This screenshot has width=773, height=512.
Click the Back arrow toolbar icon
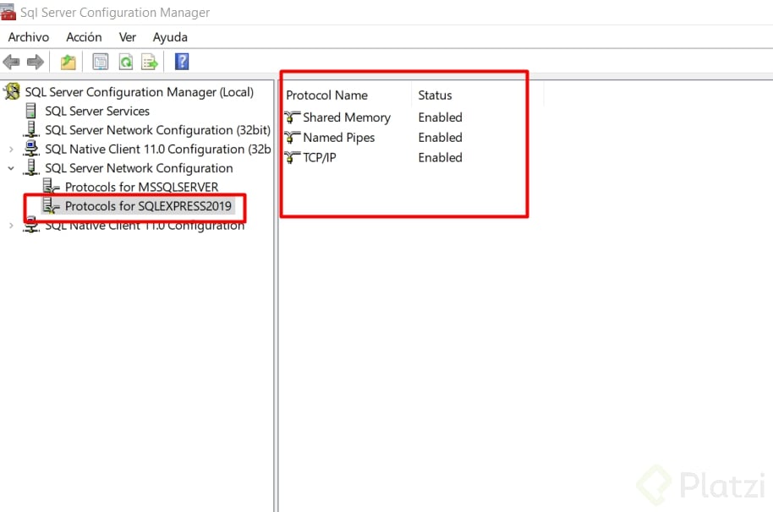11,62
